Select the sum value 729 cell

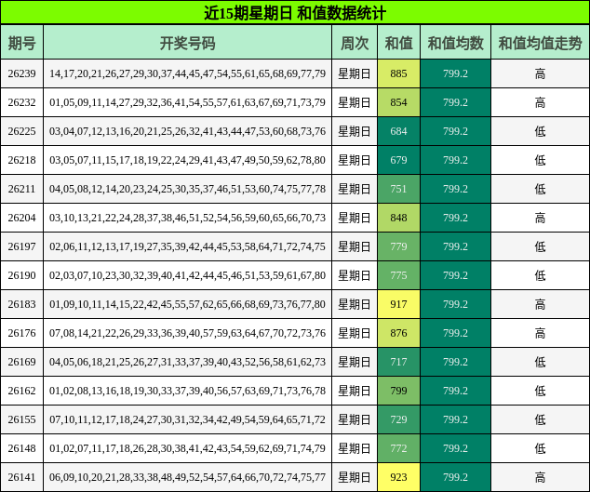point(398,419)
